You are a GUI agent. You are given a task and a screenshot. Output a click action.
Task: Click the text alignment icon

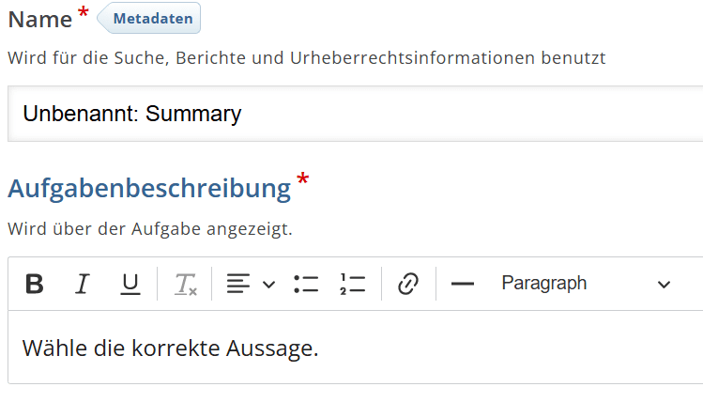238,284
